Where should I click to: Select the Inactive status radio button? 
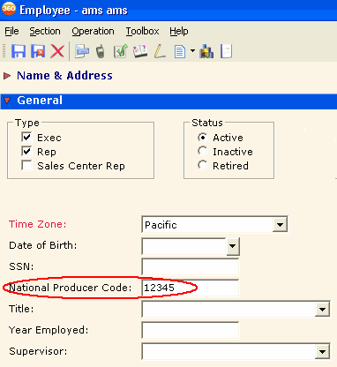pyautogui.click(x=202, y=151)
